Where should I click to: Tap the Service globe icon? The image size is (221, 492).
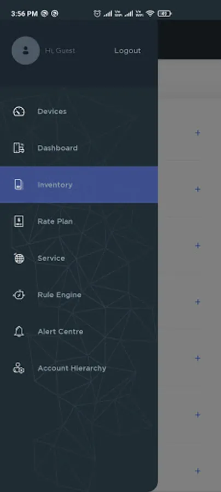coord(19,258)
